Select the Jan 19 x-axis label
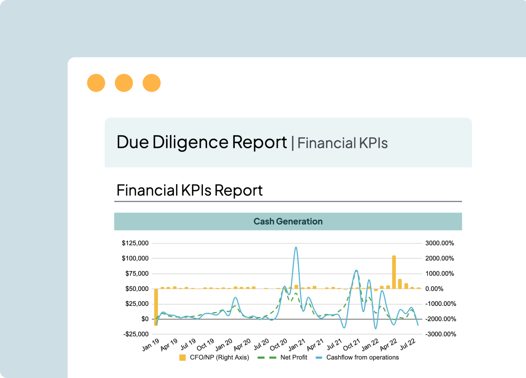 [151, 345]
